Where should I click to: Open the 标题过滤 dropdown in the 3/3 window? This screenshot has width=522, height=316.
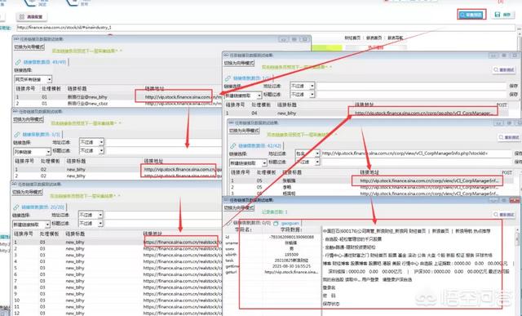(x=91, y=151)
